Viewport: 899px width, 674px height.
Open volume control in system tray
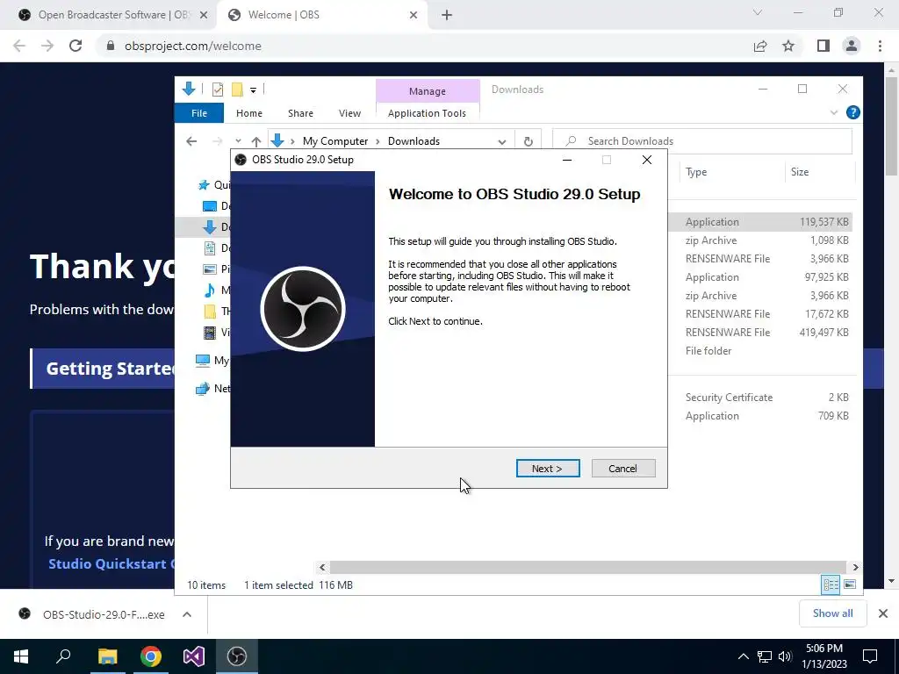click(786, 656)
